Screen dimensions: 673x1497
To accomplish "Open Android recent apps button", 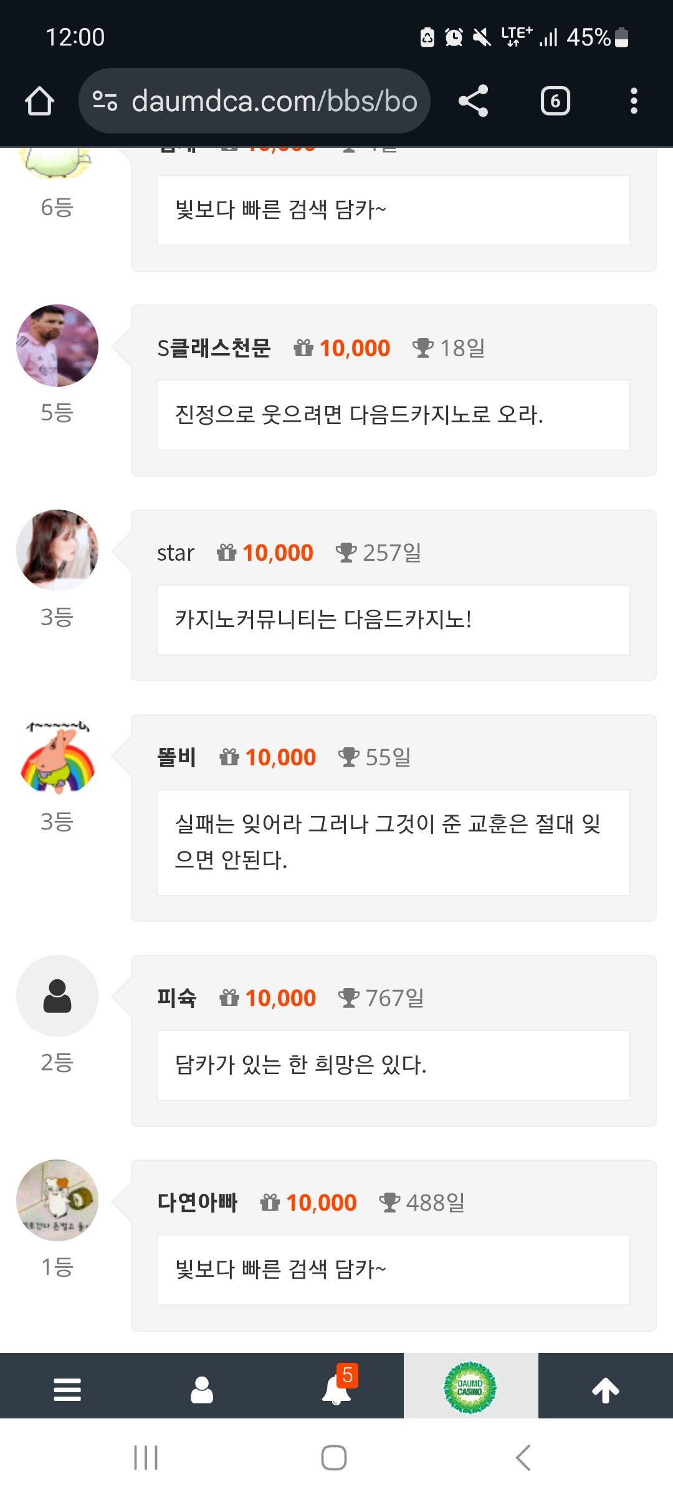I will (x=146, y=1458).
